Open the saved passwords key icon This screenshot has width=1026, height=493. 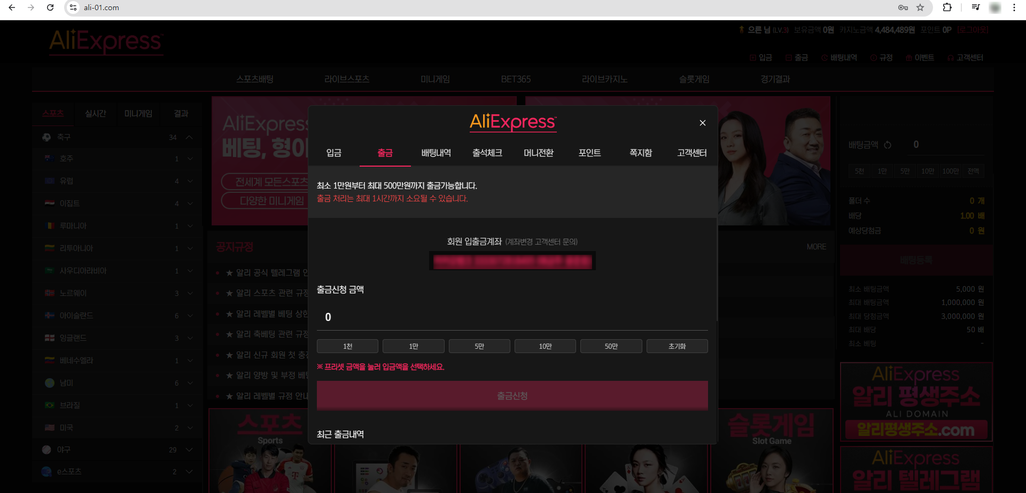903,7
